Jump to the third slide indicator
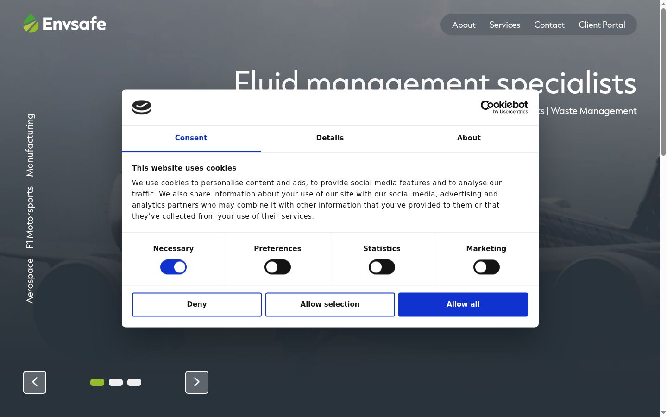The image size is (667, 417). [x=134, y=382]
